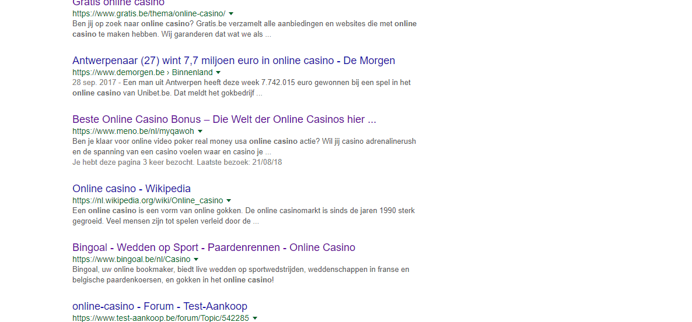The image size is (692, 322).
Task: Click the URL text https://www.demorgen.be › Binnenland
Action: (x=142, y=72)
